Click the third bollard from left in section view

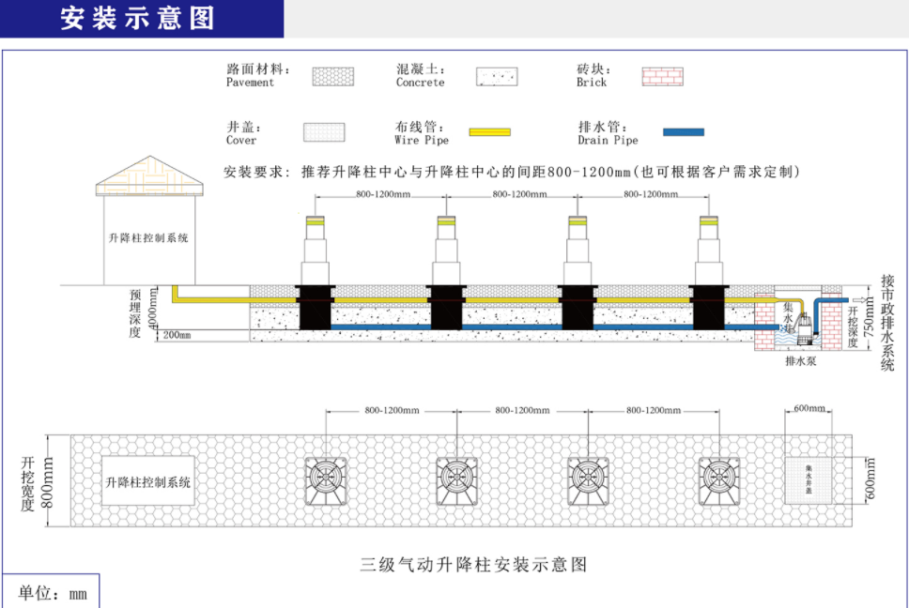click(578, 272)
